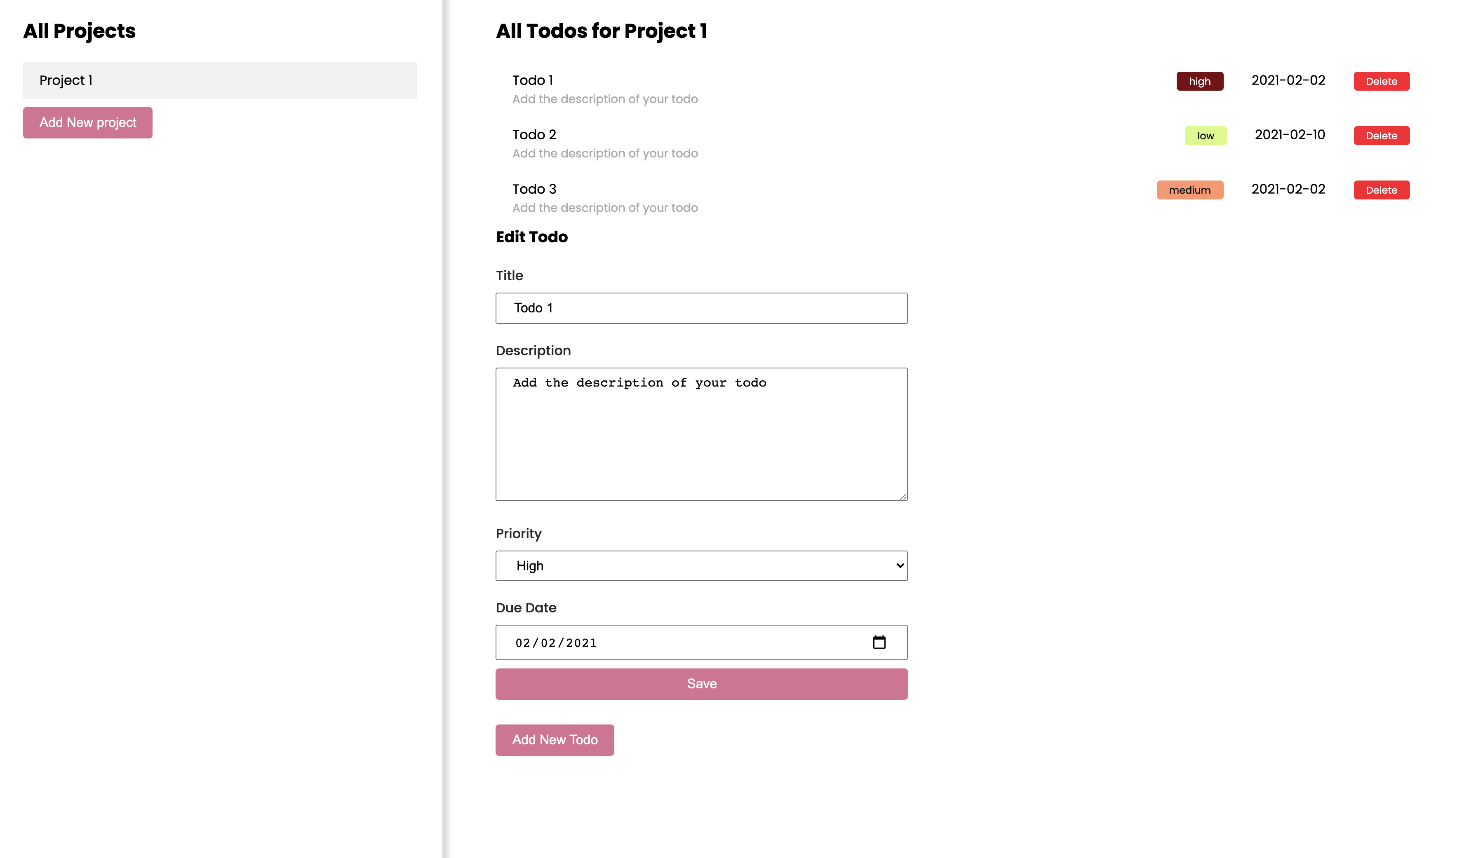Click the Due Date field text
Viewport: 1476px width, 858px height.
(555, 642)
